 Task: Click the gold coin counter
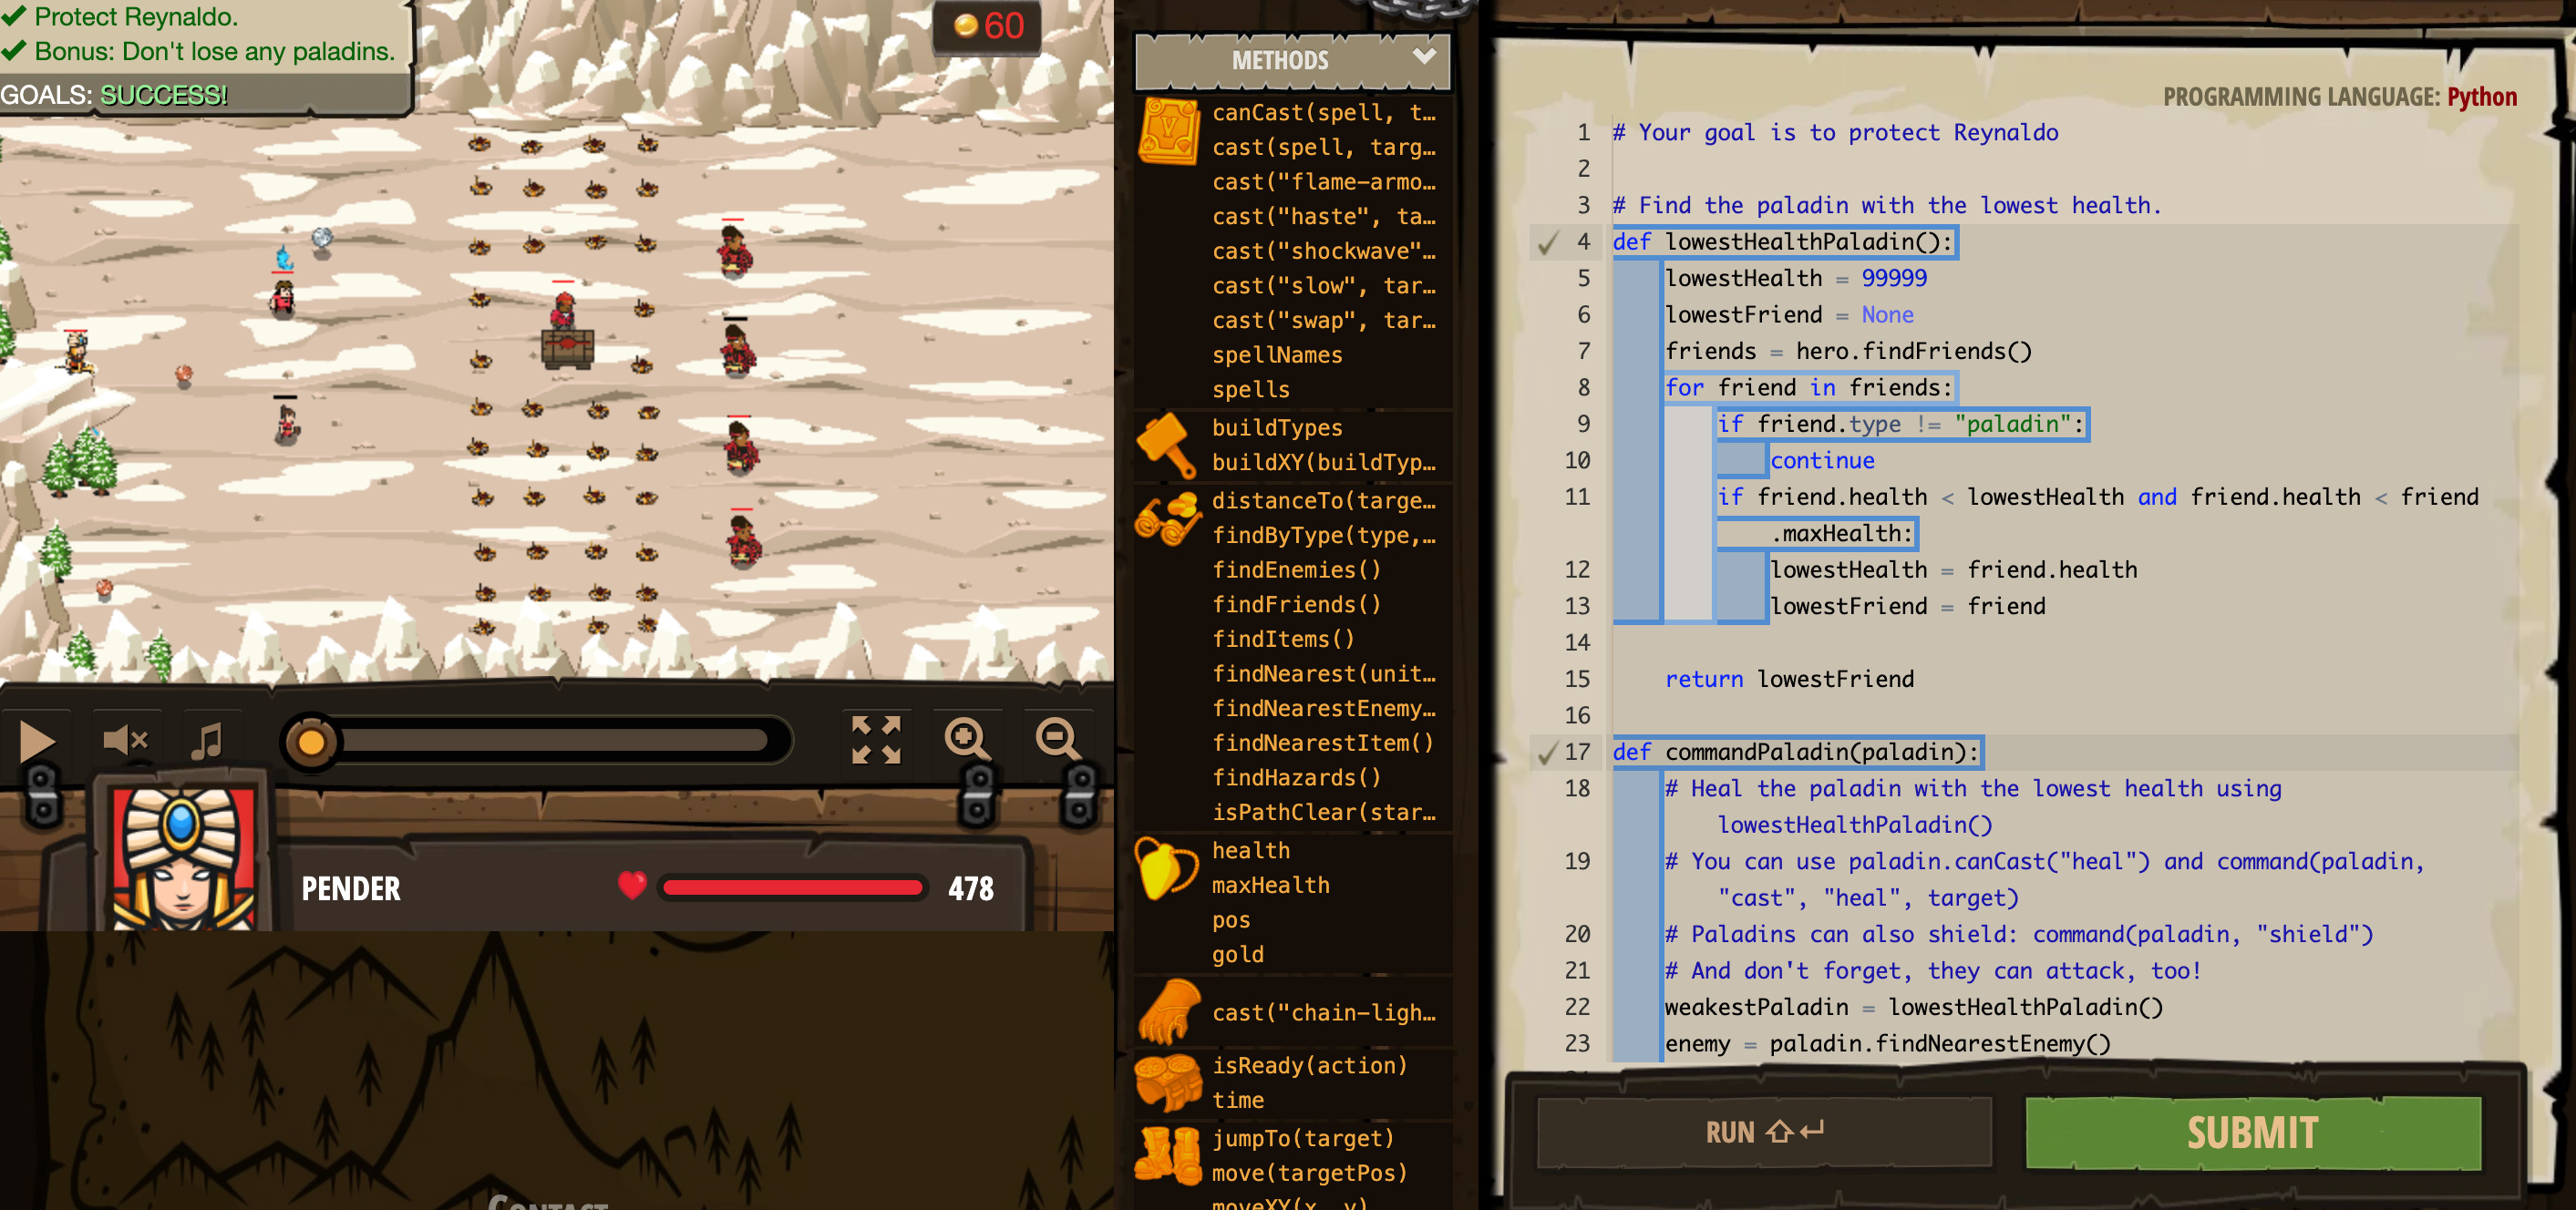[987, 25]
